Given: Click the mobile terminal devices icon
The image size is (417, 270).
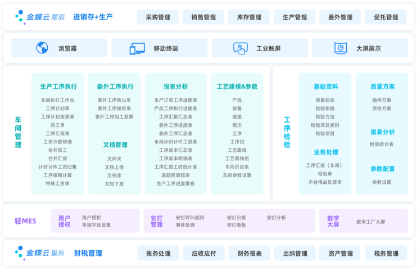Looking at the screenshot, I should point(137,48).
